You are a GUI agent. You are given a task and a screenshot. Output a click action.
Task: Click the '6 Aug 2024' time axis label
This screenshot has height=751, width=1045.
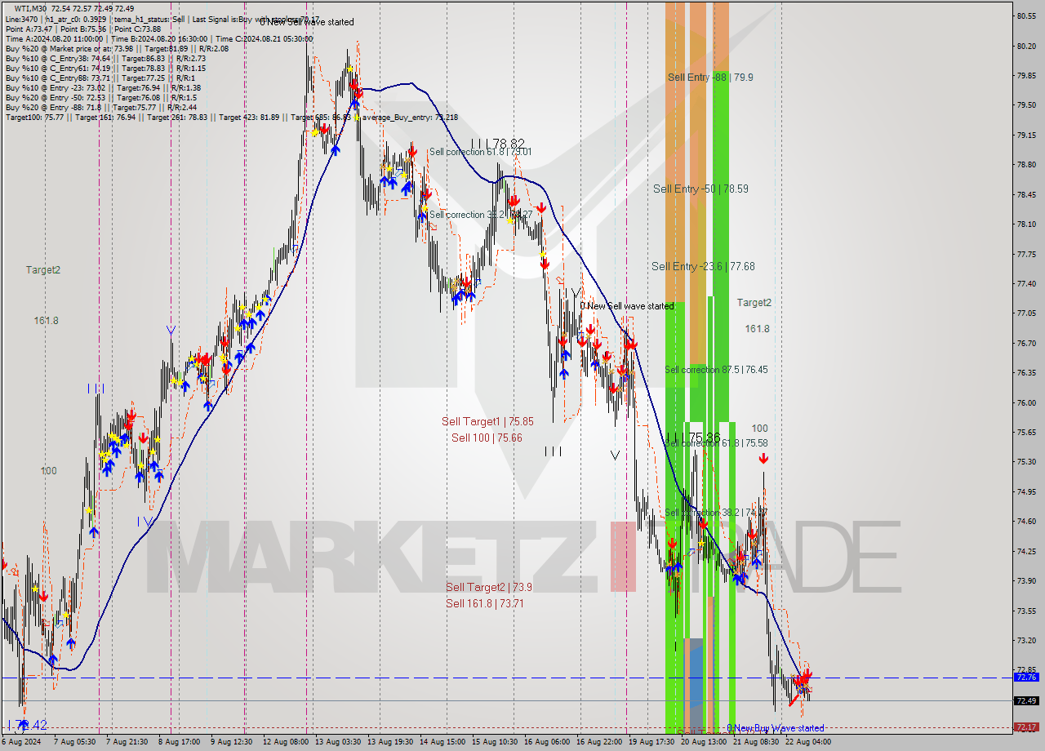pyautogui.click(x=22, y=742)
